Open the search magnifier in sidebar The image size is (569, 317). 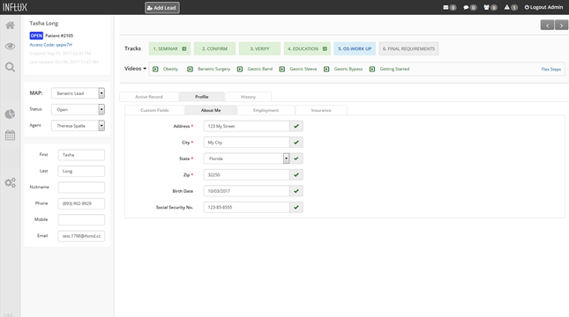point(11,67)
